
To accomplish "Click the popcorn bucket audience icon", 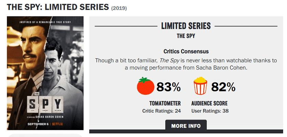I will tap(201, 86).
